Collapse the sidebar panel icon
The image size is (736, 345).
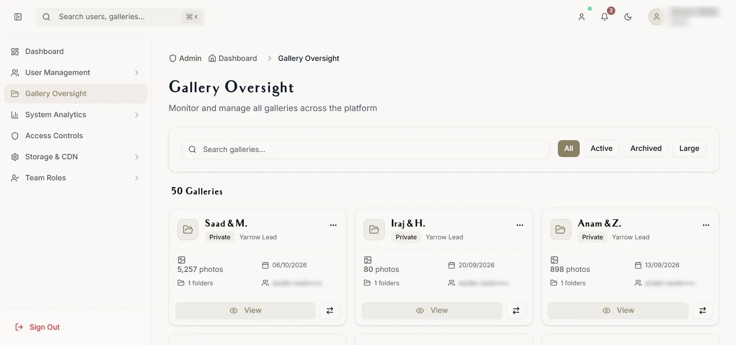pos(18,17)
